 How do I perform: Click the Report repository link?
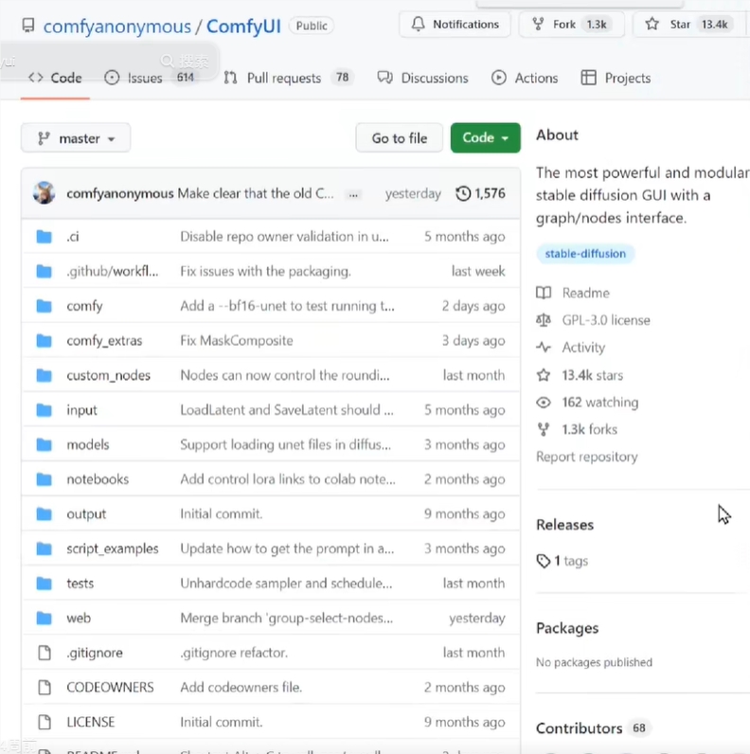(x=587, y=457)
